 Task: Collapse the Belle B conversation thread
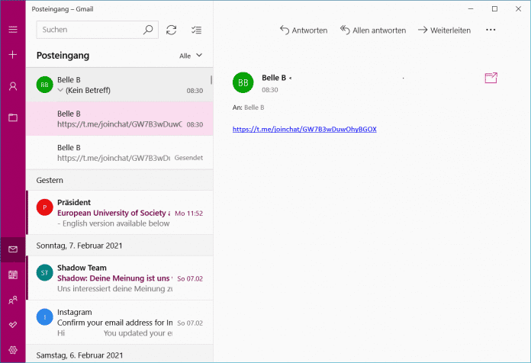(60, 91)
